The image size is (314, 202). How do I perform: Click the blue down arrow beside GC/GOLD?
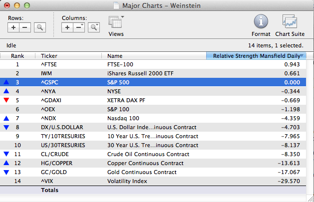coord(6,172)
